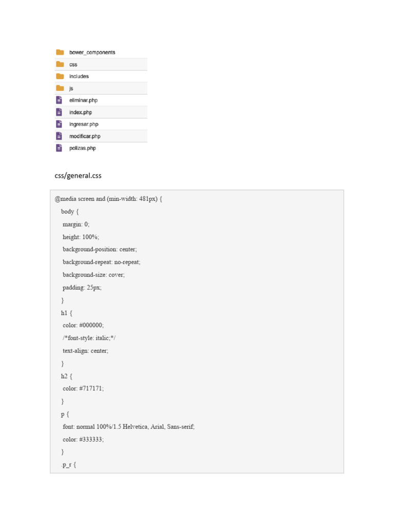Image resolution: width=394 pixels, height=526 pixels.
Task: Open the css folder link
Action: coord(73,65)
